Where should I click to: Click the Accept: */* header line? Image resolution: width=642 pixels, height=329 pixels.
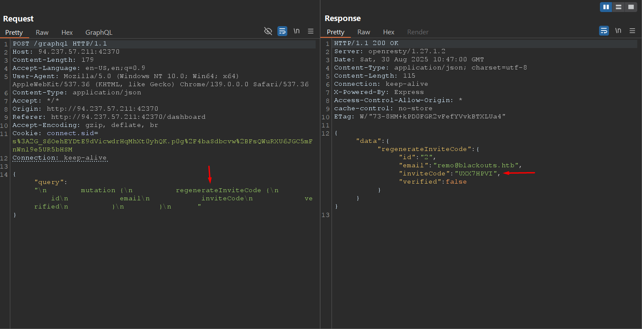36,101
